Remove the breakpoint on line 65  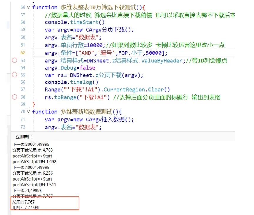click(x=14, y=75)
